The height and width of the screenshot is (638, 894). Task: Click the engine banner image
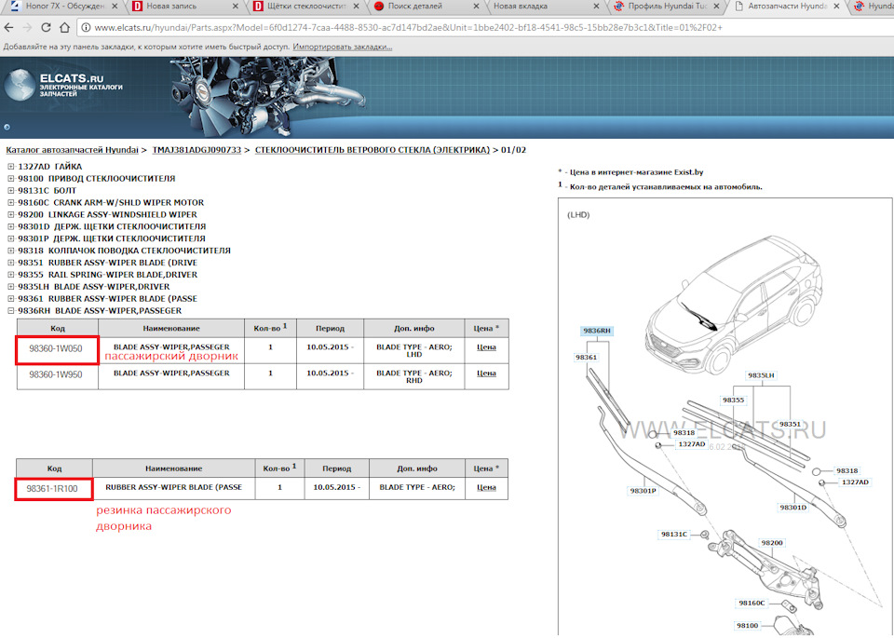click(268, 95)
